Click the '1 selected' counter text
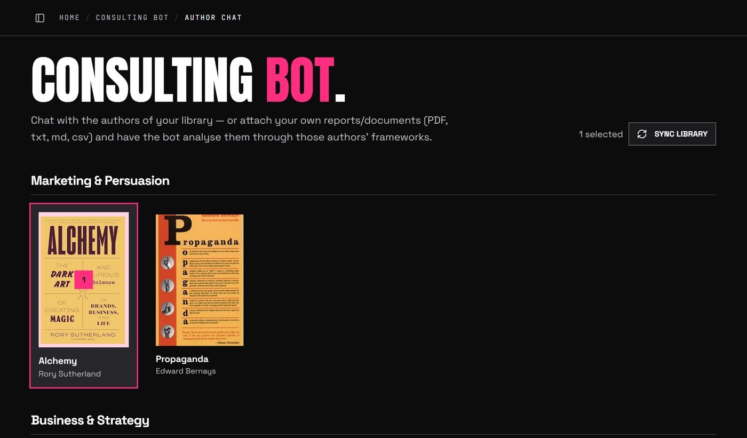The width and height of the screenshot is (747, 438). pos(601,134)
